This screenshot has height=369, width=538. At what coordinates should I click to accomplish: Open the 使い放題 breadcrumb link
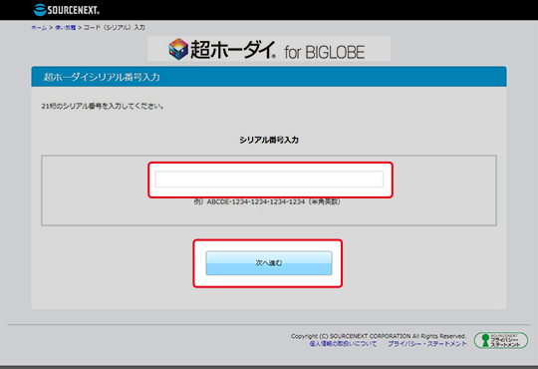(65, 28)
